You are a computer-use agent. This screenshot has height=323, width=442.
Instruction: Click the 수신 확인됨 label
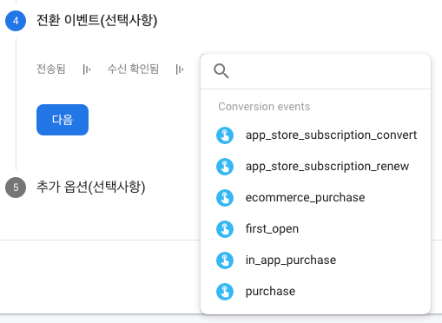pos(133,69)
